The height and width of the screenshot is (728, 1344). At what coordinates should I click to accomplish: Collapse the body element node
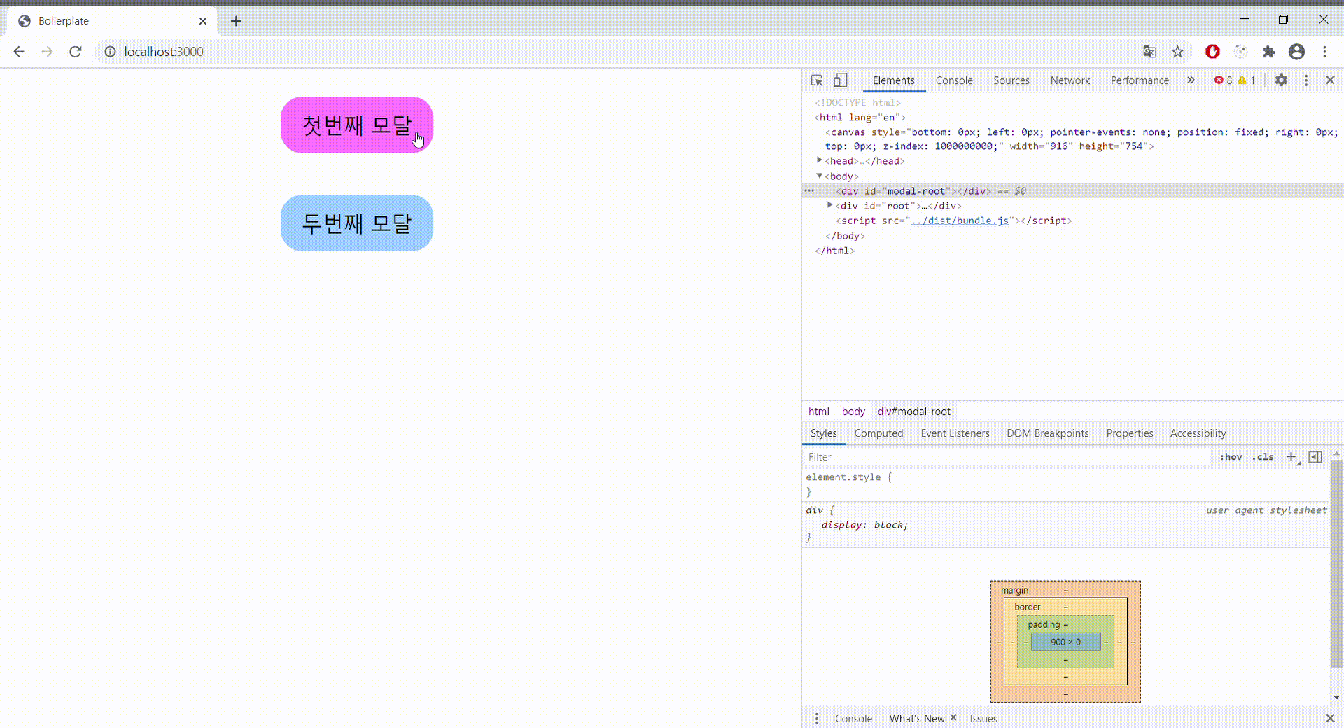click(820, 176)
